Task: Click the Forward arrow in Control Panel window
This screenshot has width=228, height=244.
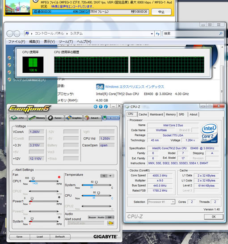Action: click(x=17, y=34)
